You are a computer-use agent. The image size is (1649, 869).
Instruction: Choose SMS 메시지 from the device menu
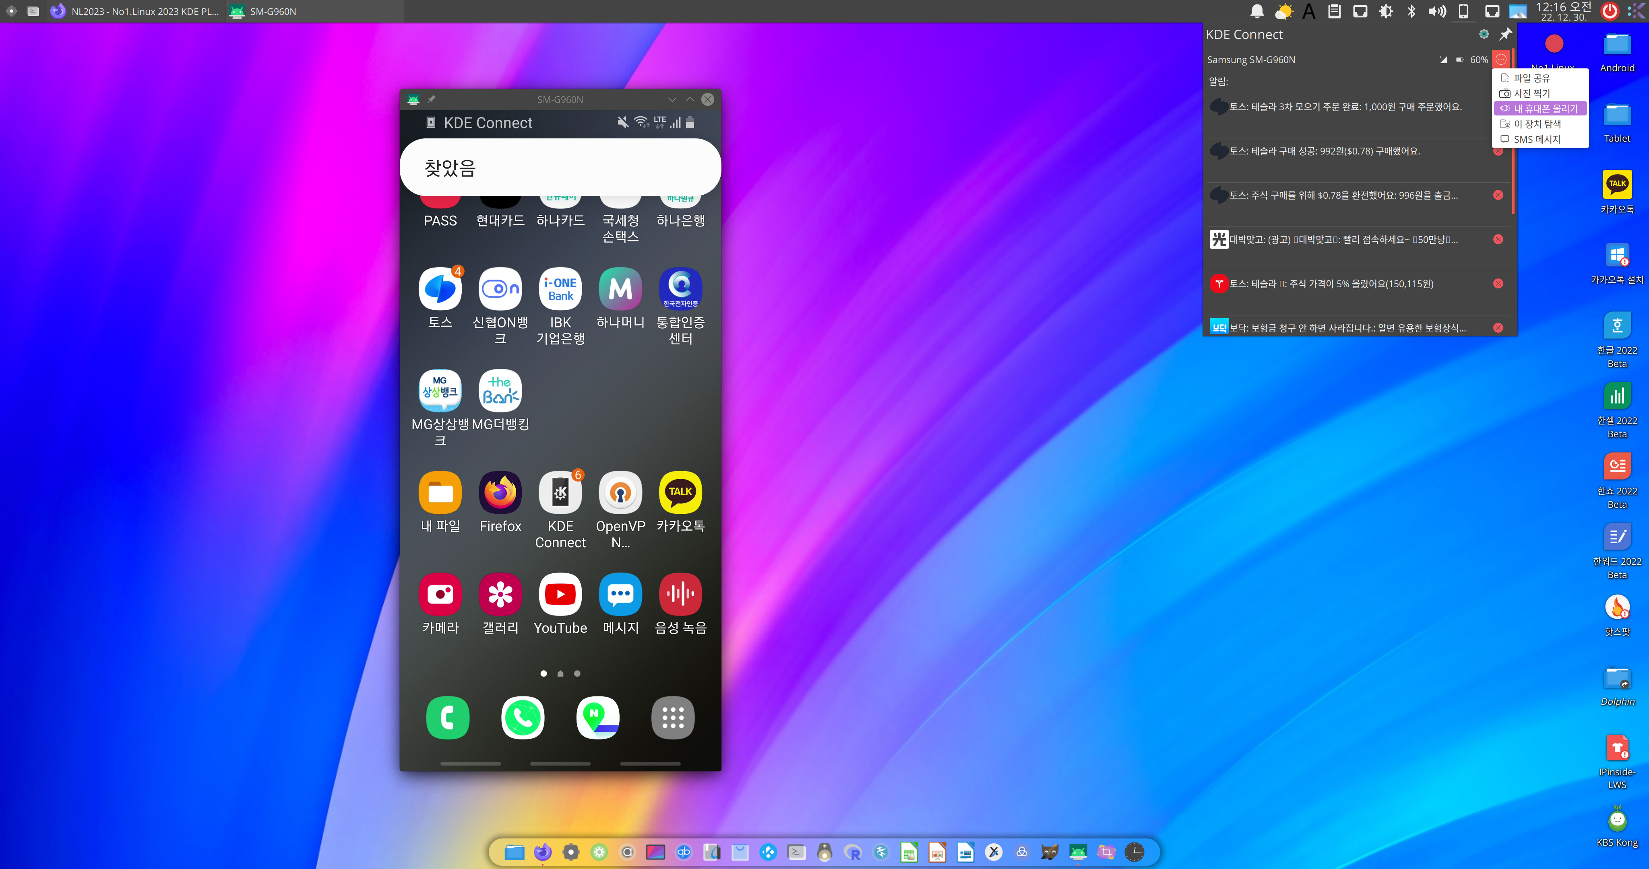(1539, 140)
